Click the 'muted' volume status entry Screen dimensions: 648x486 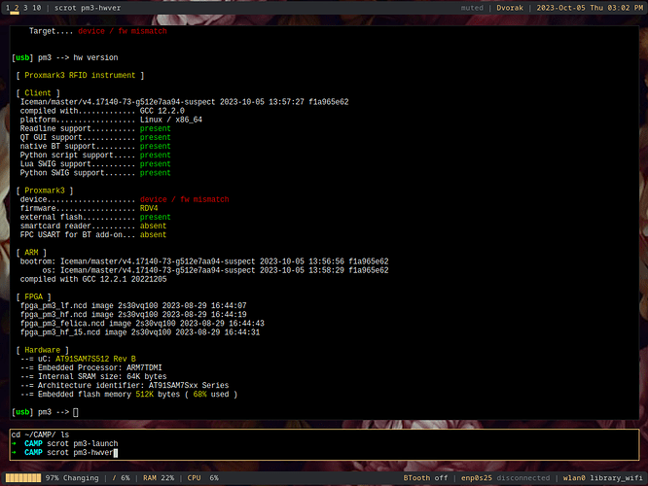[472, 8]
